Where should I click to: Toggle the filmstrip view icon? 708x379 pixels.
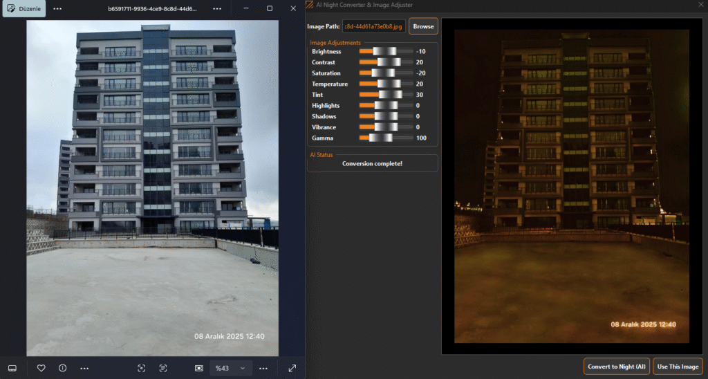[12, 368]
